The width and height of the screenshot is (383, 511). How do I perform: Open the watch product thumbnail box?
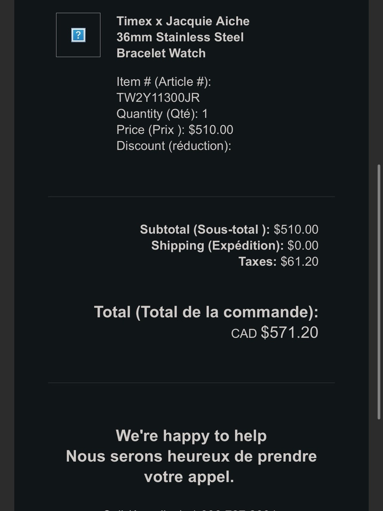pos(78,35)
